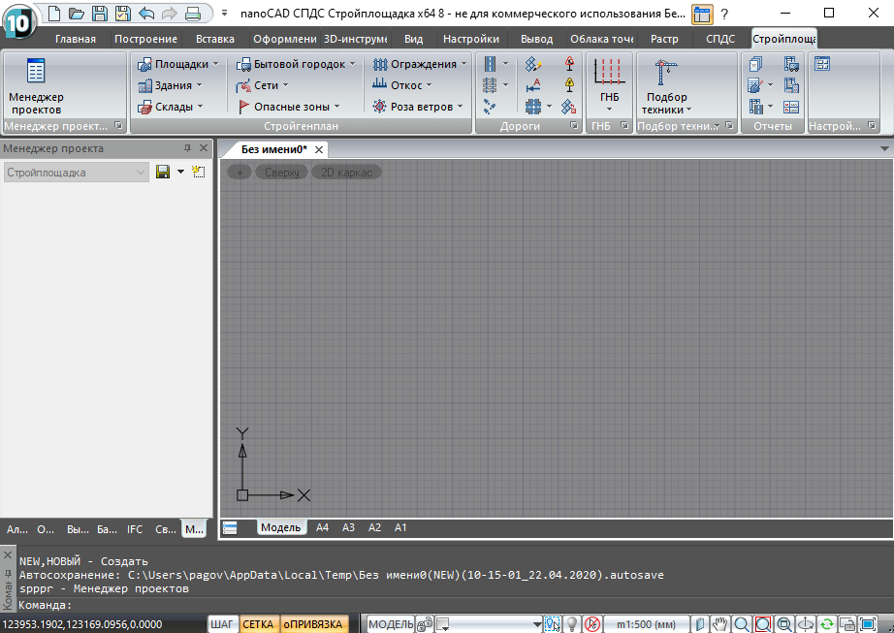Switch to the A4 layout tab

[x=322, y=527]
